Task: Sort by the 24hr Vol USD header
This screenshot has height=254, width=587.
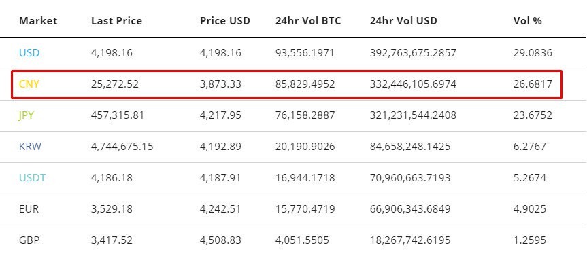Action: tap(403, 21)
